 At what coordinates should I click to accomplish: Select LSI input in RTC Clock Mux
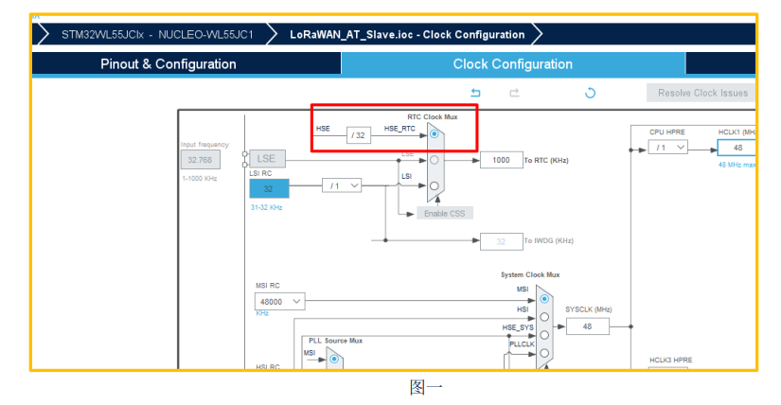435,185
